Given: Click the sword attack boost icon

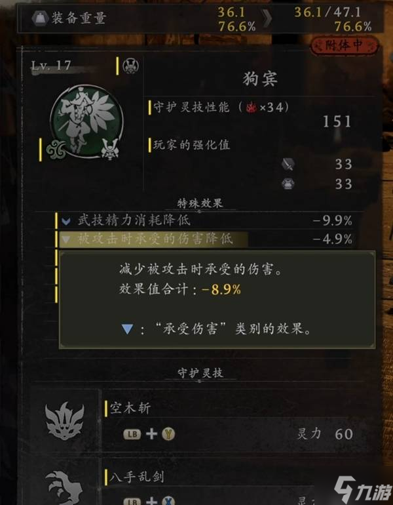Looking at the screenshot, I should tap(288, 164).
